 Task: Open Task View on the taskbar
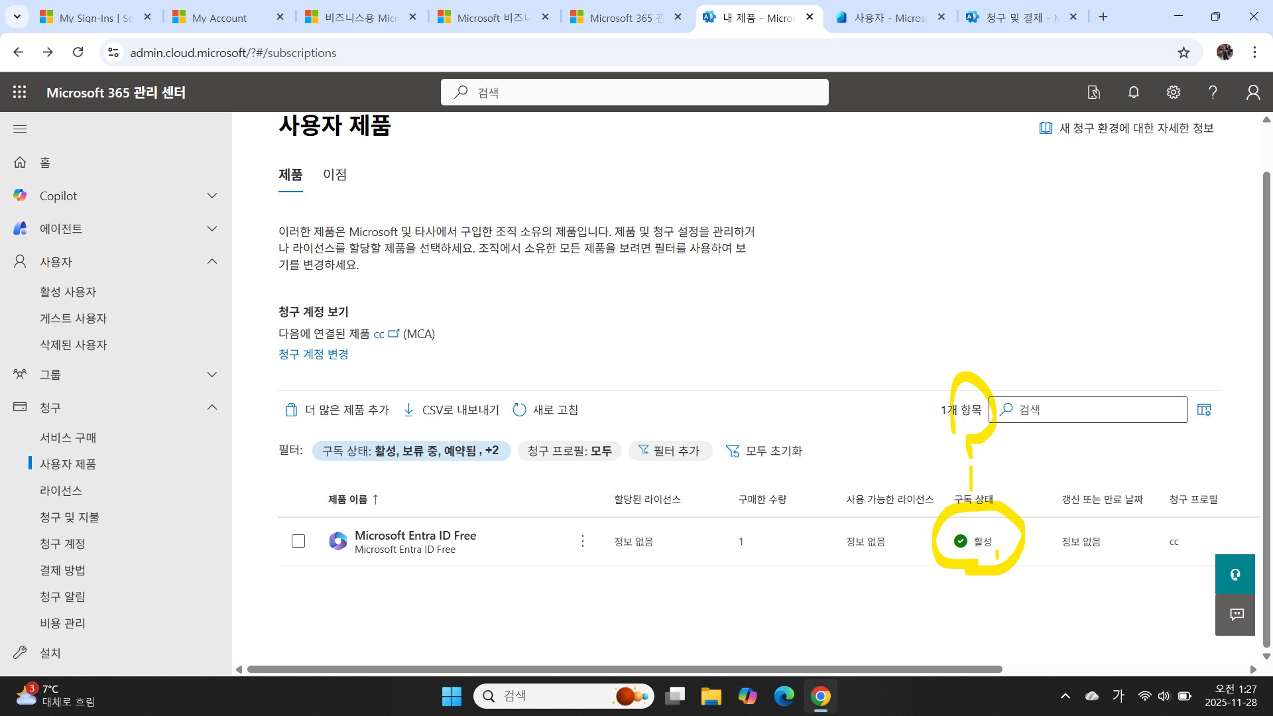pyautogui.click(x=675, y=696)
